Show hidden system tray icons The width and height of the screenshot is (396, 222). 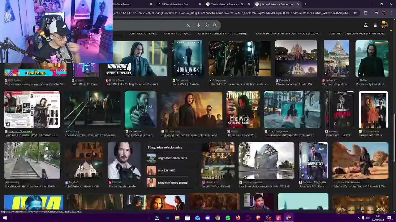click(x=358, y=218)
